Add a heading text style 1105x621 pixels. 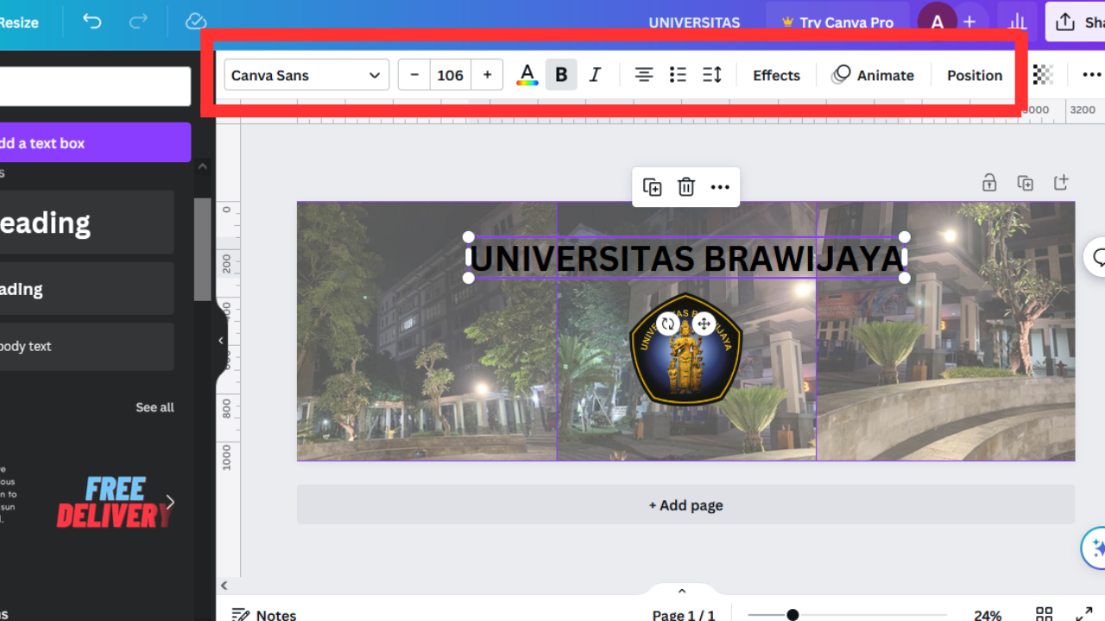point(86,223)
